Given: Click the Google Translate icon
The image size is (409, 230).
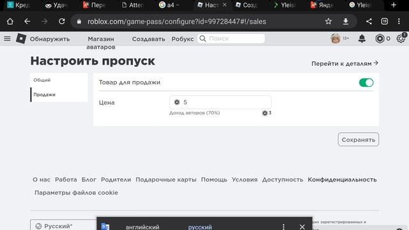Looking at the screenshot, I should (105, 226).
